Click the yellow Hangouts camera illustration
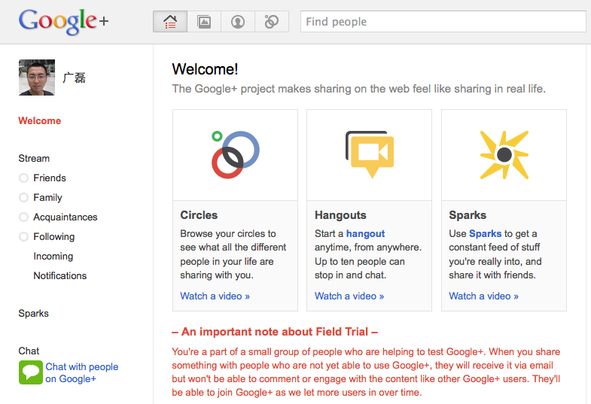The image size is (591, 404). (x=370, y=154)
